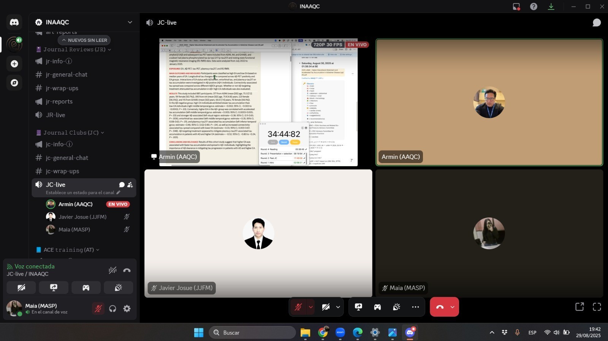This screenshot has height=341, width=608.
Task: Click the soundboard icon in call controls
Action: click(x=396, y=307)
